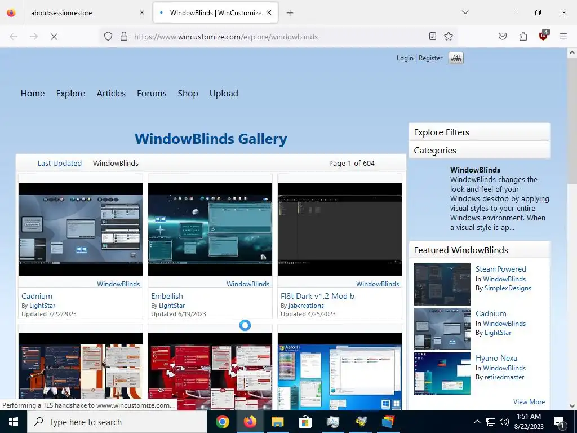Open Microsoft Store from taskbar
Screen dimensions: 577x433
coord(305,422)
